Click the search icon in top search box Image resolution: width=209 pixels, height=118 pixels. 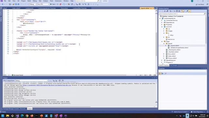(x=98, y=1)
